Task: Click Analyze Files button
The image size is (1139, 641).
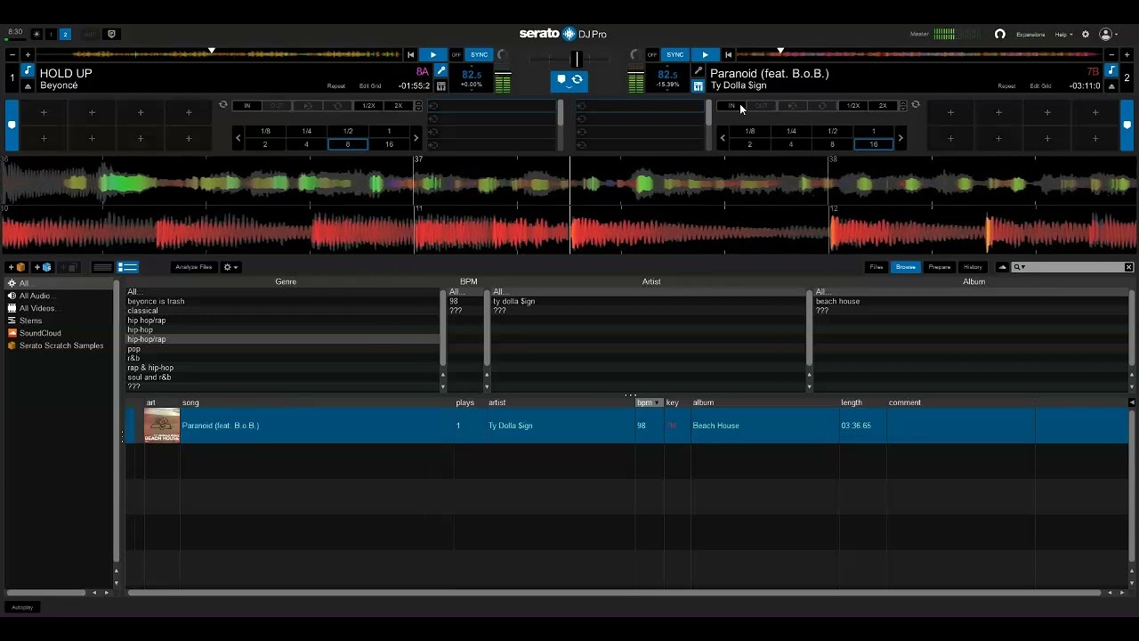Action: pyautogui.click(x=193, y=267)
